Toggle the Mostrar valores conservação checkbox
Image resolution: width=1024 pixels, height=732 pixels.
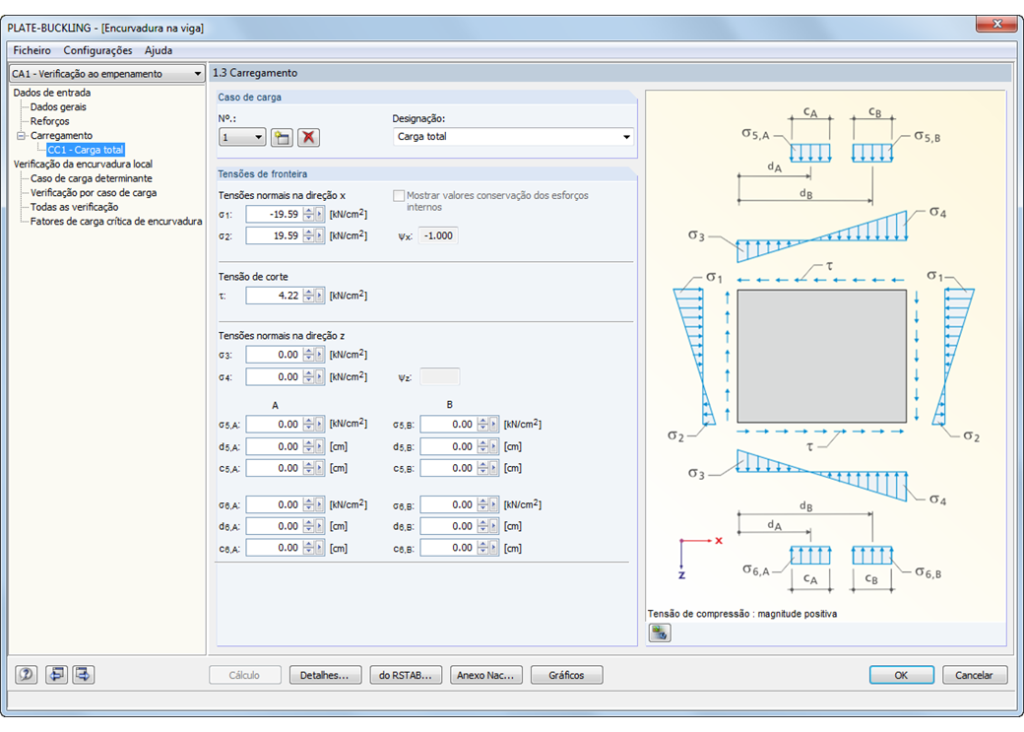pyautogui.click(x=399, y=196)
